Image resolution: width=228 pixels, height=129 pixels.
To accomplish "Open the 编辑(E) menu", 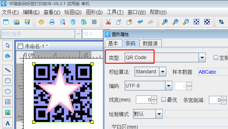I will [31, 12].
